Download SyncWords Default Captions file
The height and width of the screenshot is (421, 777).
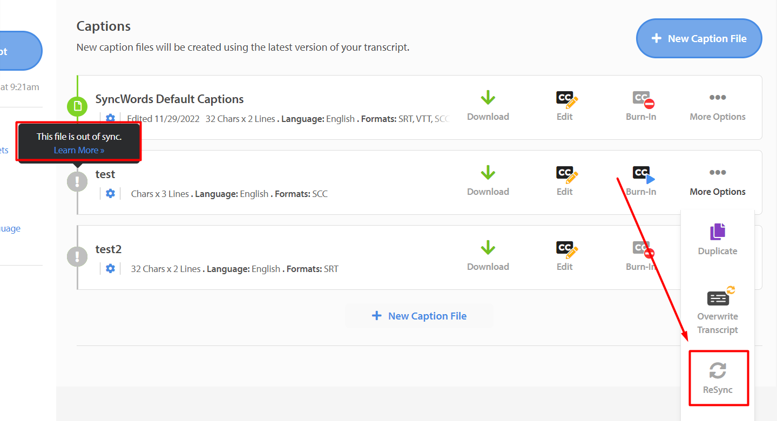tap(488, 106)
